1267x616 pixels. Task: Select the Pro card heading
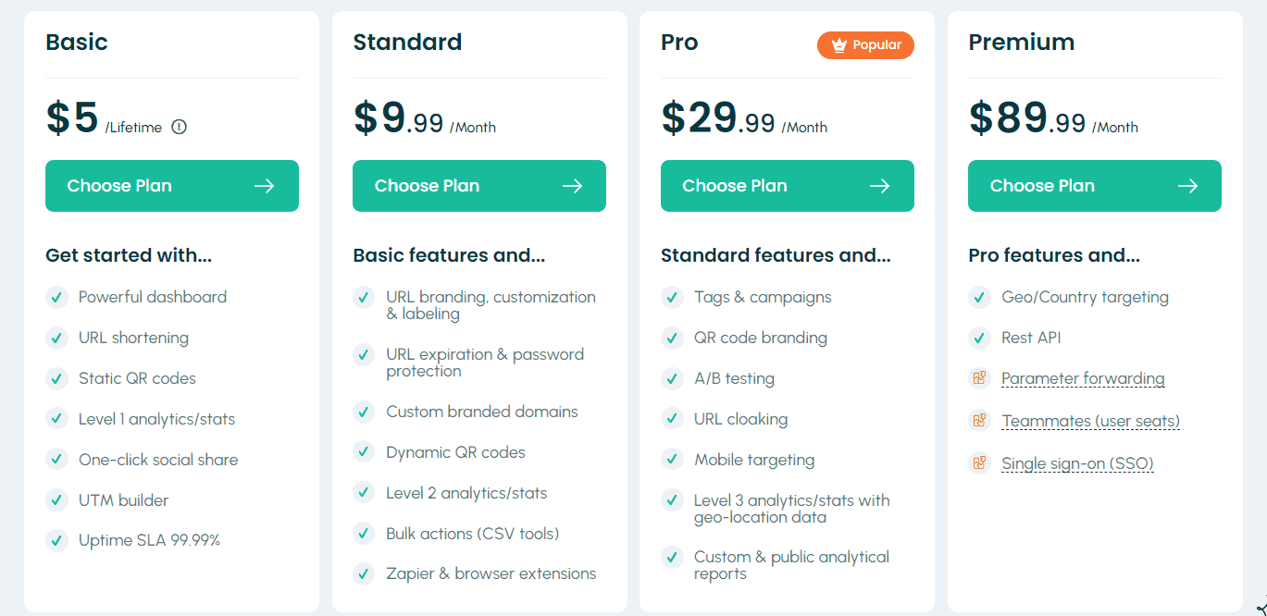[678, 42]
